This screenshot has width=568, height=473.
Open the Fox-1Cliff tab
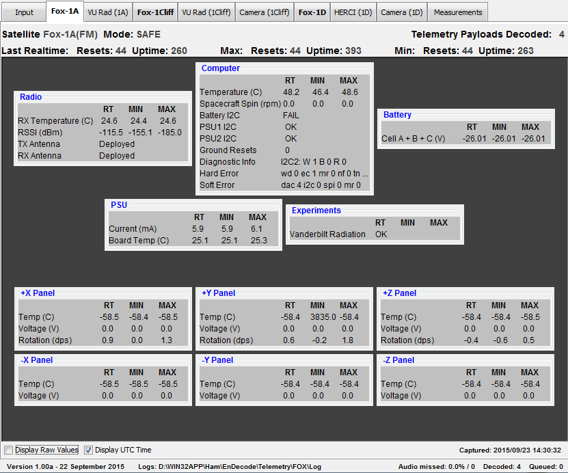point(155,12)
